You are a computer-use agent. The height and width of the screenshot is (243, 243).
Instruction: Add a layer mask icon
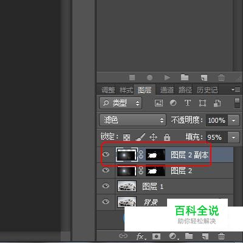coord(156,236)
